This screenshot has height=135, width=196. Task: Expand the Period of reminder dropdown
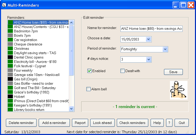click(165, 49)
